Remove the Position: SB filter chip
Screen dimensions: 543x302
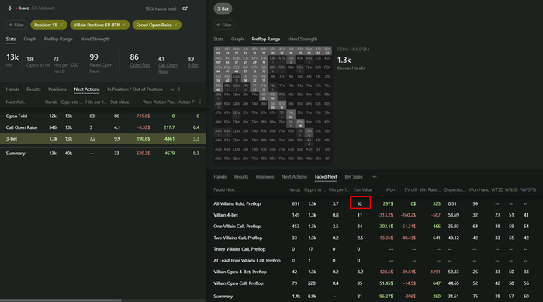[61, 25]
